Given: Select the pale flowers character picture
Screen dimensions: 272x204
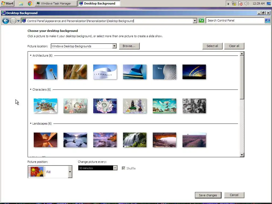Looking at the screenshot, I should click(x=75, y=106).
